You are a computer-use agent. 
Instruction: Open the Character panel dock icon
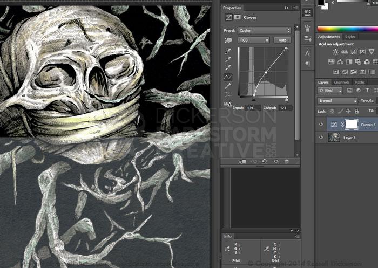[308, 54]
